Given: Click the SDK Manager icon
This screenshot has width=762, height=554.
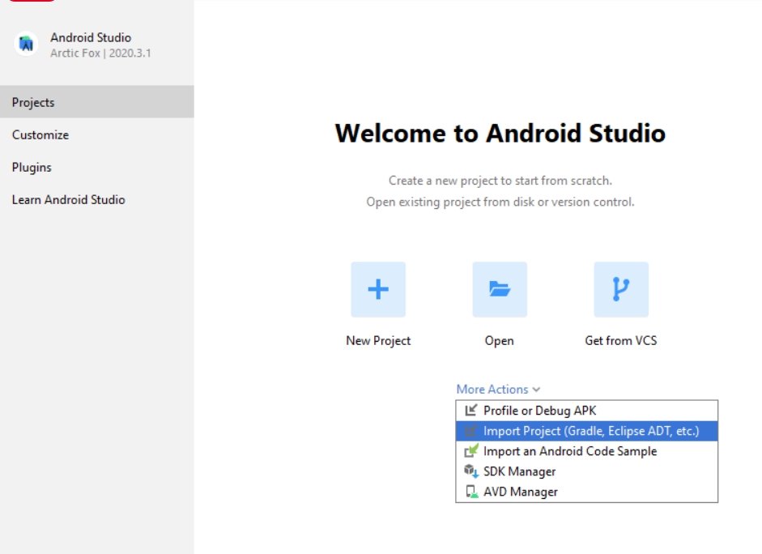Looking at the screenshot, I should pyautogui.click(x=470, y=471).
